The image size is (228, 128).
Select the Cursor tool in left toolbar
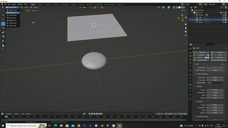(3, 19)
